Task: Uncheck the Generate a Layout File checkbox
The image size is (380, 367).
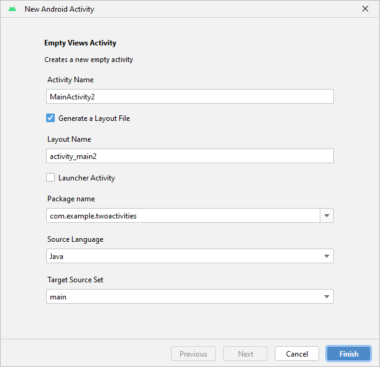Action: click(50, 118)
